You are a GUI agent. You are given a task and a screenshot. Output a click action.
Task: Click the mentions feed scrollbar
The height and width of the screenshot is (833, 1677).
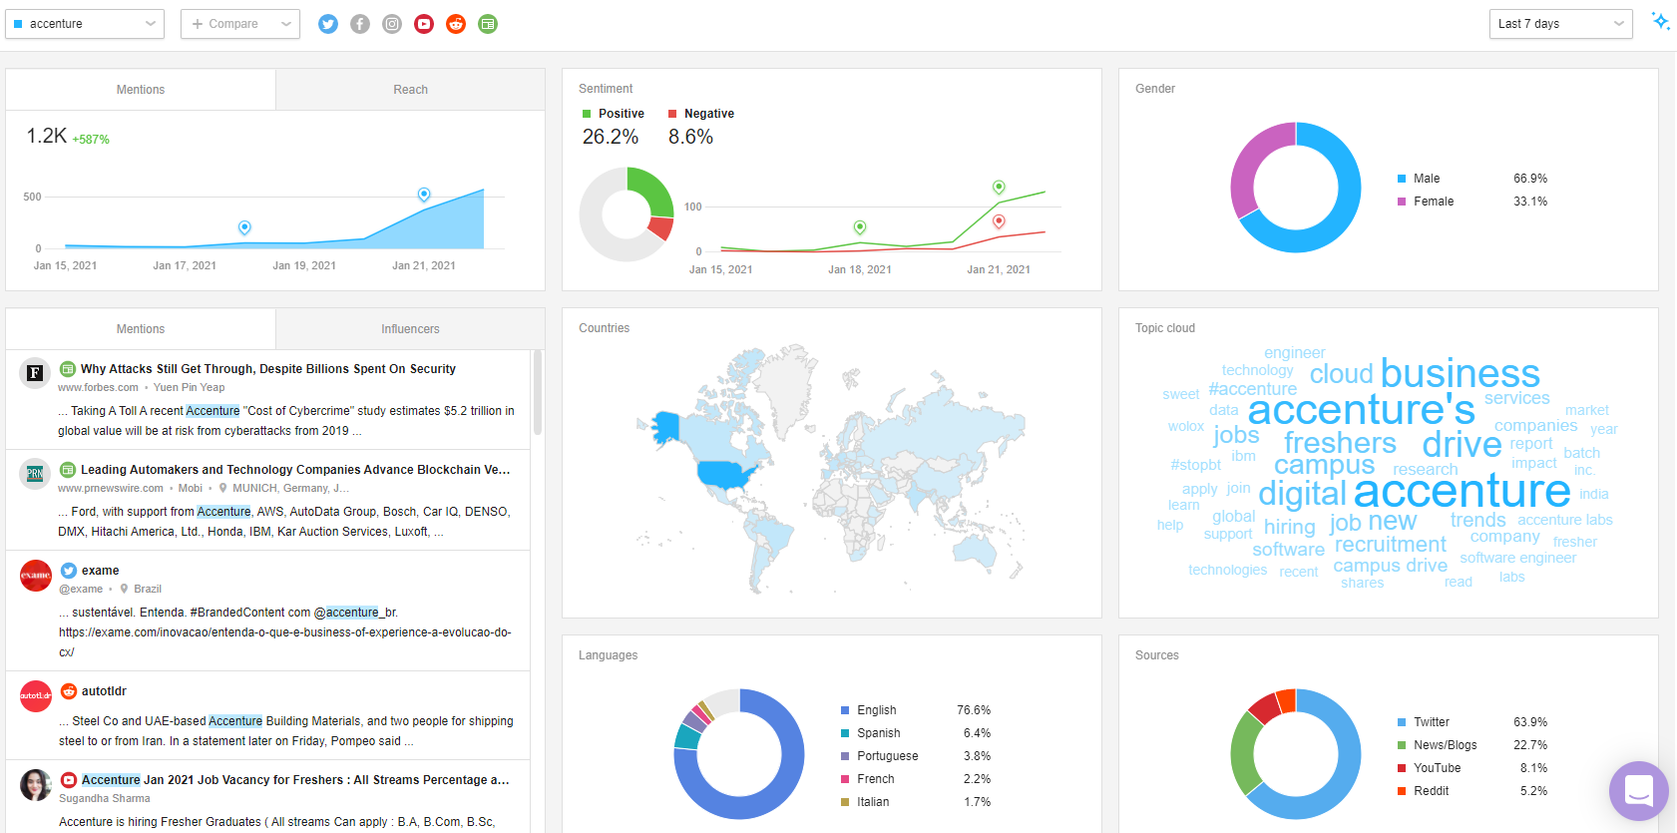coord(538,392)
